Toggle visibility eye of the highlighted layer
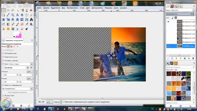The image size is (197, 111). click(168, 46)
